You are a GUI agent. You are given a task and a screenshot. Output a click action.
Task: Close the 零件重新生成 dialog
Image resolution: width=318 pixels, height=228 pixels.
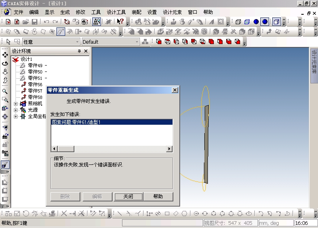[x=175, y=90]
